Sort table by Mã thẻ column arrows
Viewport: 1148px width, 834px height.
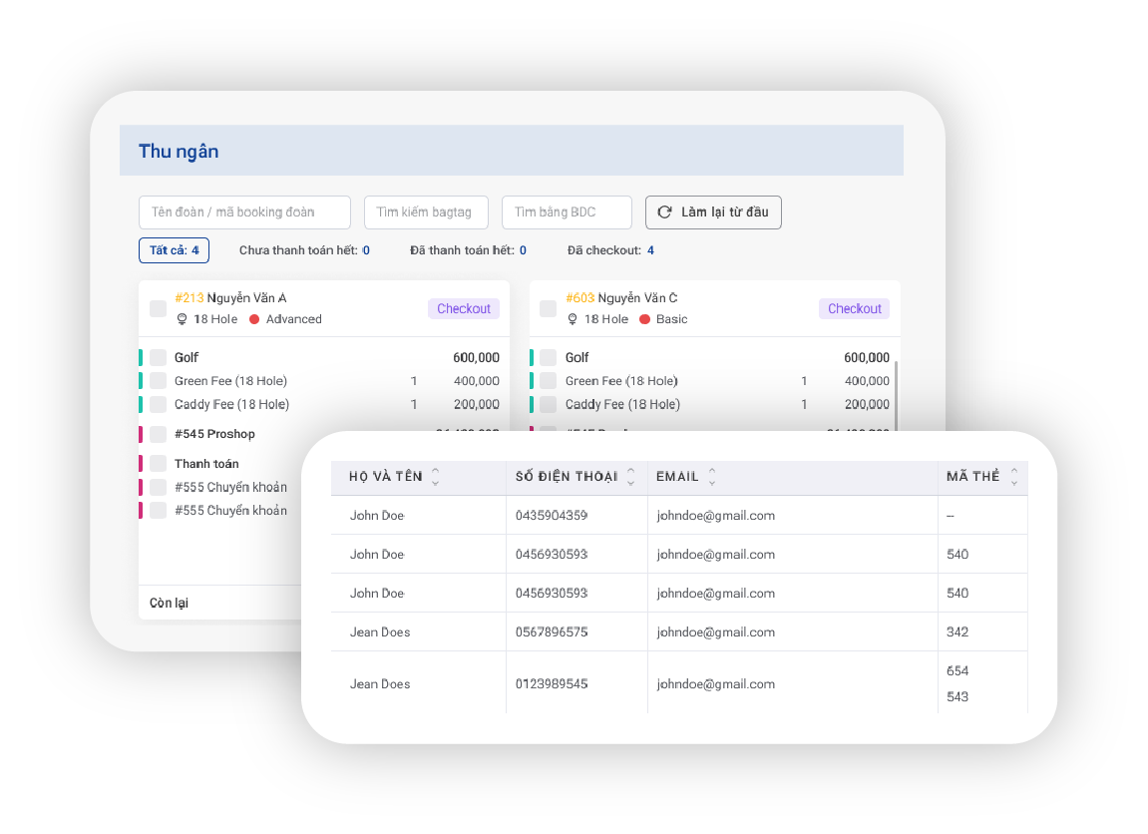(1014, 477)
